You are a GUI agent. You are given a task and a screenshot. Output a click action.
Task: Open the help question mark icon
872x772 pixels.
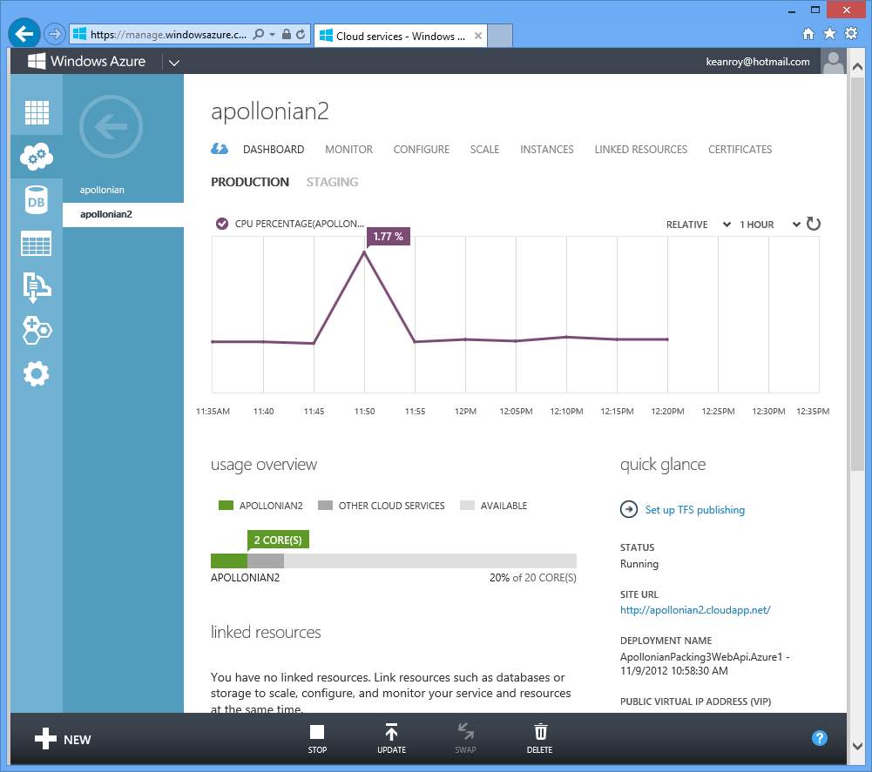[819, 738]
